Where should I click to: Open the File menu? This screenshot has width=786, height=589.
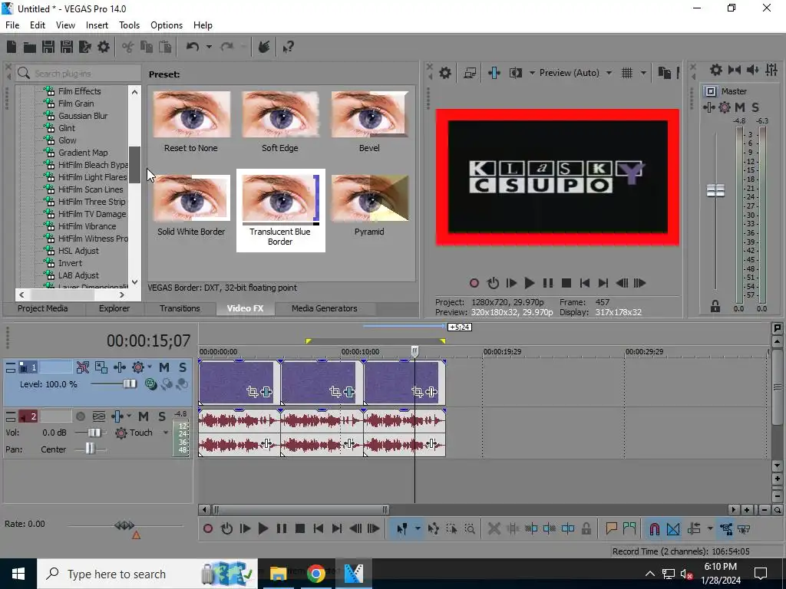click(12, 25)
